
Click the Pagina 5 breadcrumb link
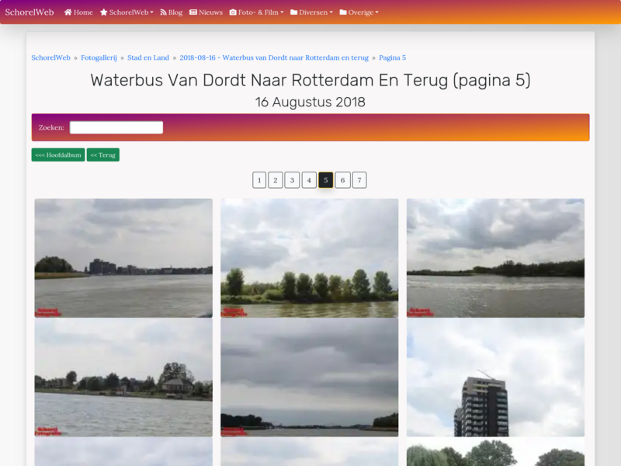393,57
